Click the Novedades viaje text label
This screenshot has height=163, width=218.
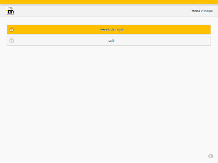(x=111, y=29)
